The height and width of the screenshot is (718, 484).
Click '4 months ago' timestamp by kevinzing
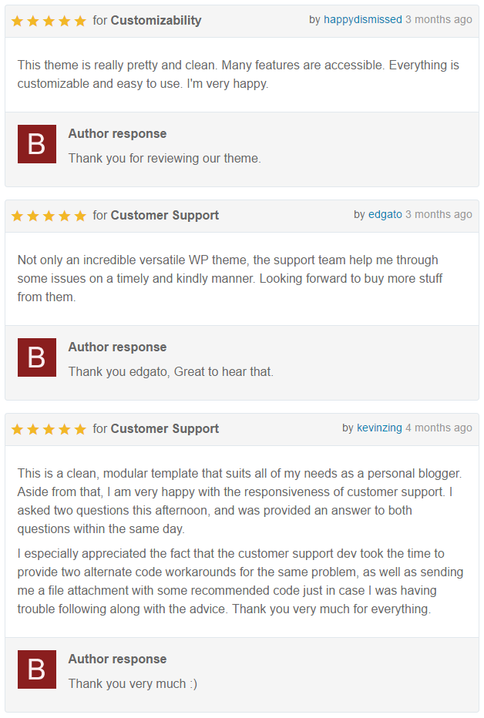[x=439, y=428]
